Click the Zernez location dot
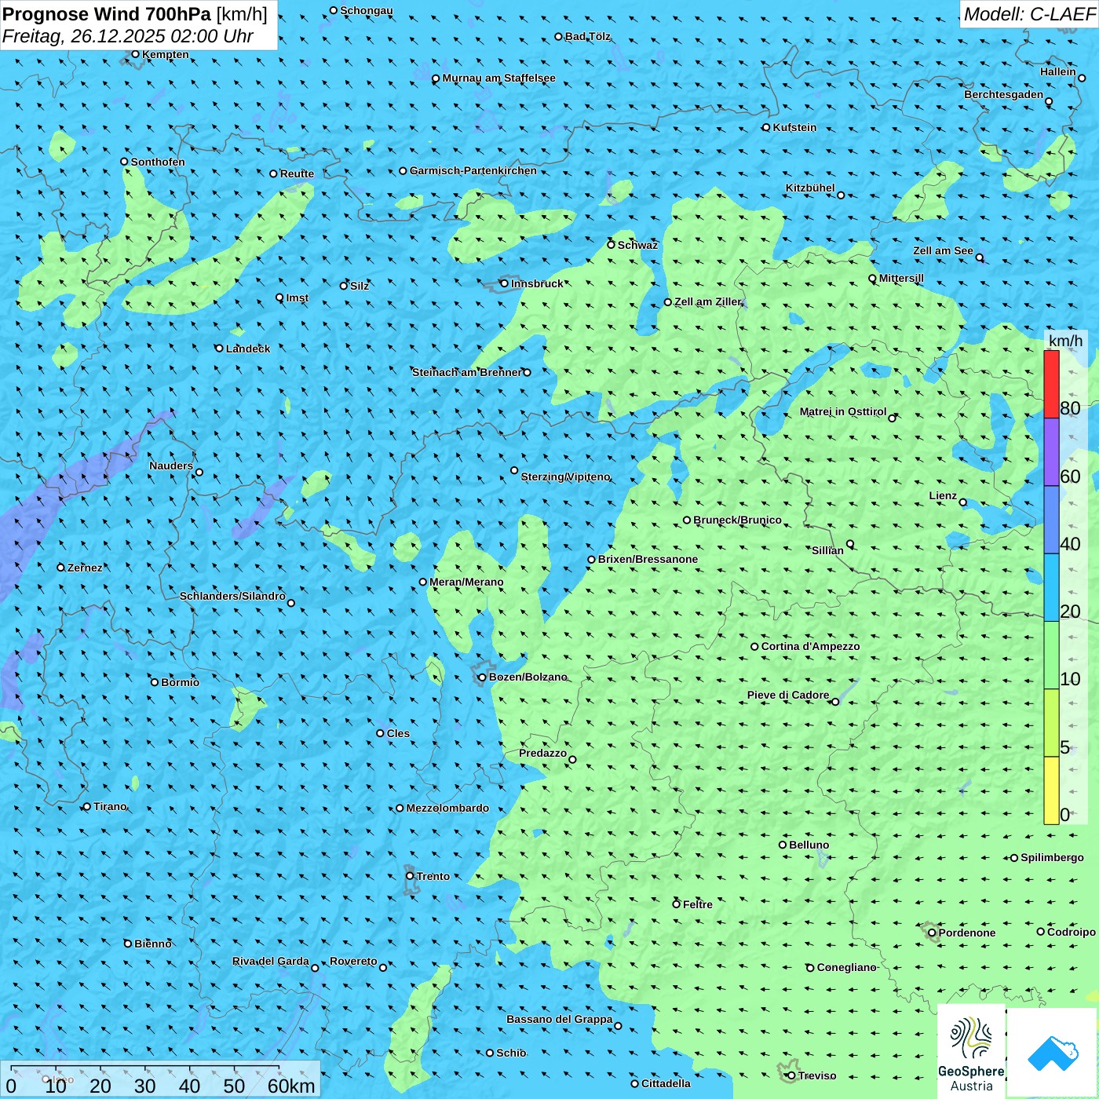This screenshot has width=1099, height=1099. (60, 568)
